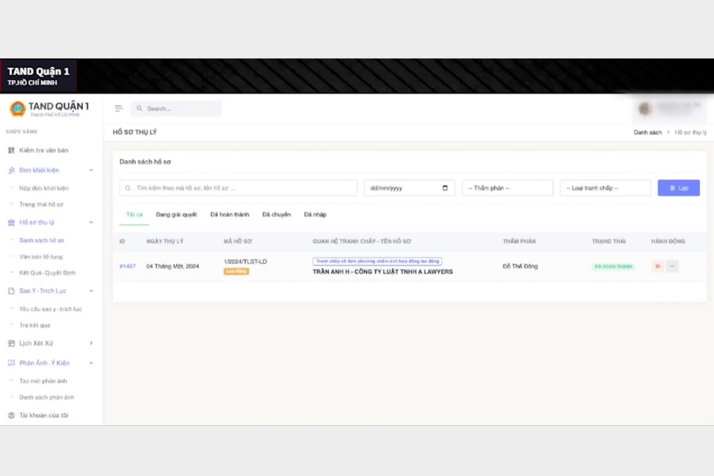Expand the Lịch Xét Xử chevron

[x=91, y=343]
